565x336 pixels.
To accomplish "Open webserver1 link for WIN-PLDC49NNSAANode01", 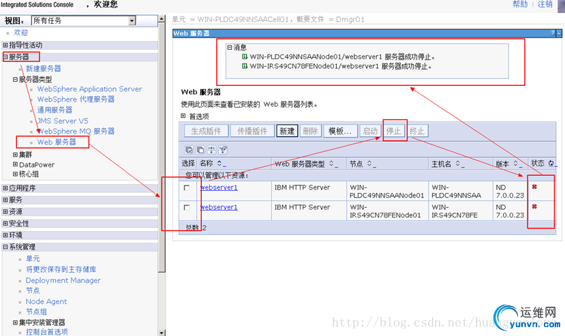I will 219,187.
